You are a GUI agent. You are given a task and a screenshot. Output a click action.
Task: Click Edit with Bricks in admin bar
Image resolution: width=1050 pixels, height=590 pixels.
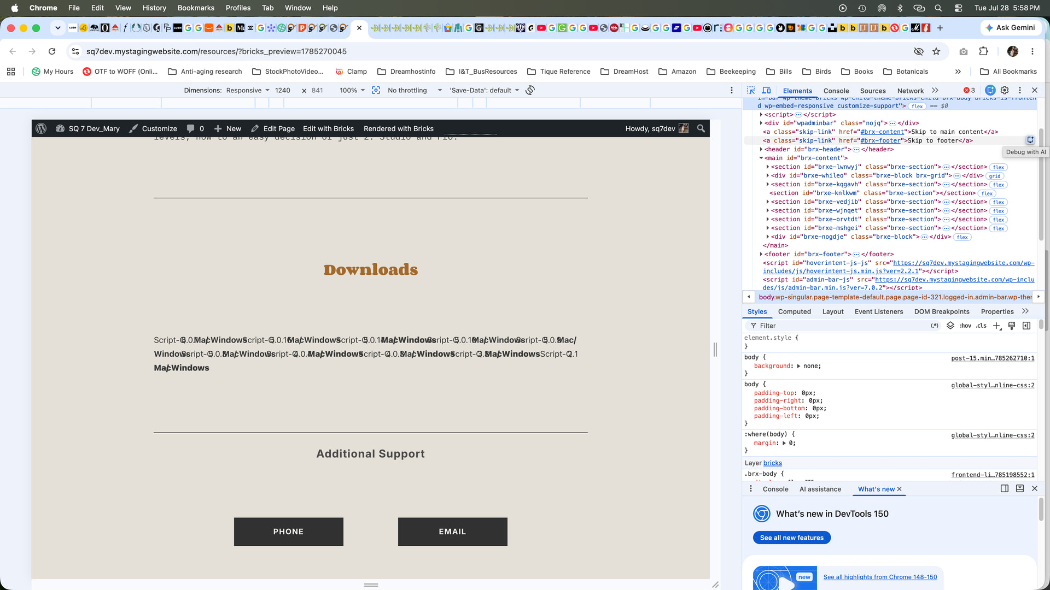click(x=328, y=128)
